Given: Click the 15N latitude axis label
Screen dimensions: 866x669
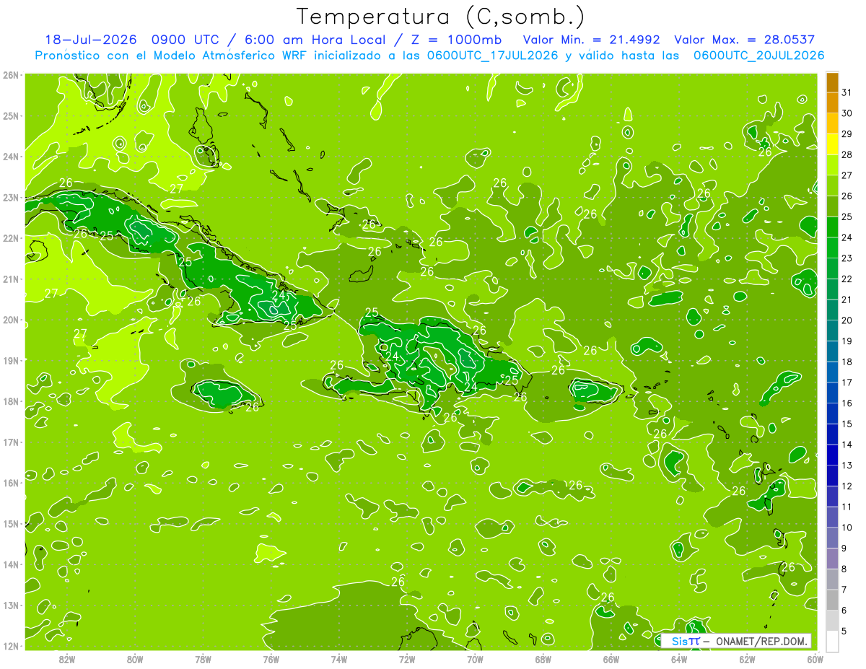Looking at the screenshot, I should coord(11,523).
